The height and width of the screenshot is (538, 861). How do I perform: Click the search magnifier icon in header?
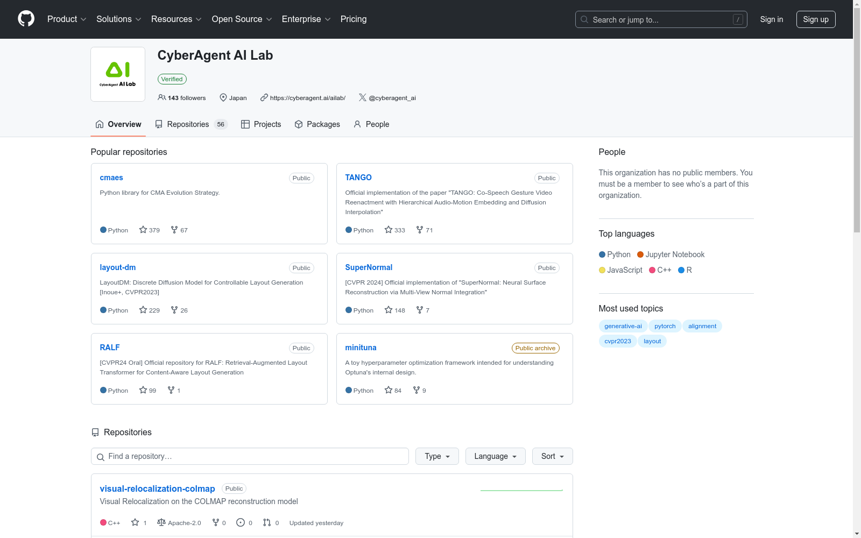pyautogui.click(x=584, y=19)
